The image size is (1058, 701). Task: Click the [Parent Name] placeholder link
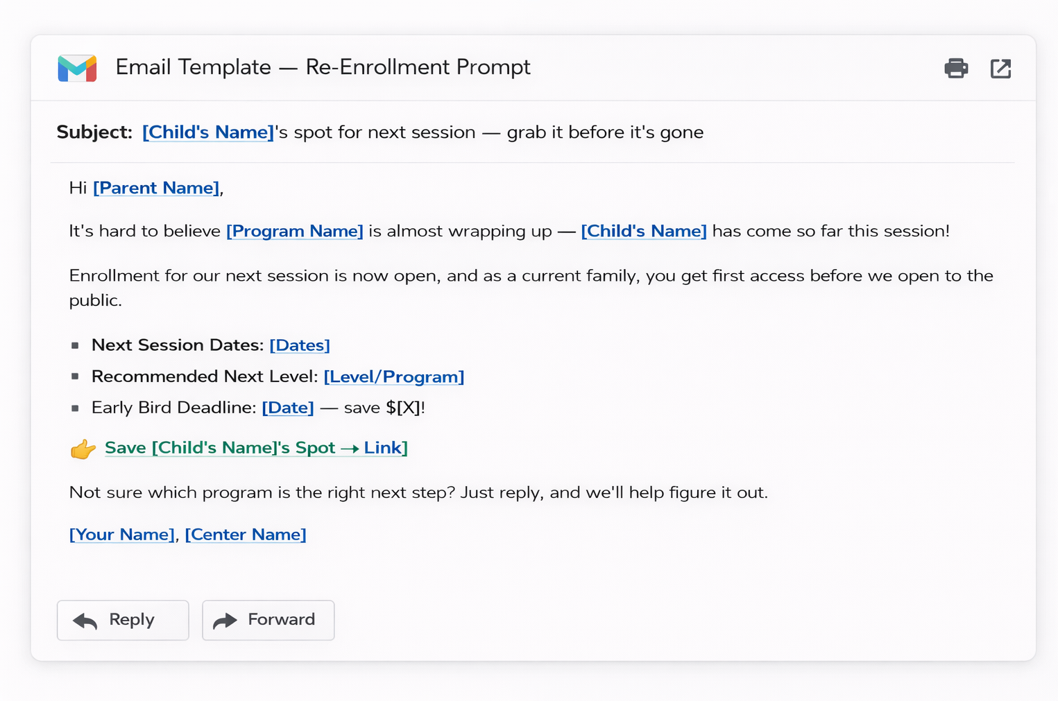point(155,188)
